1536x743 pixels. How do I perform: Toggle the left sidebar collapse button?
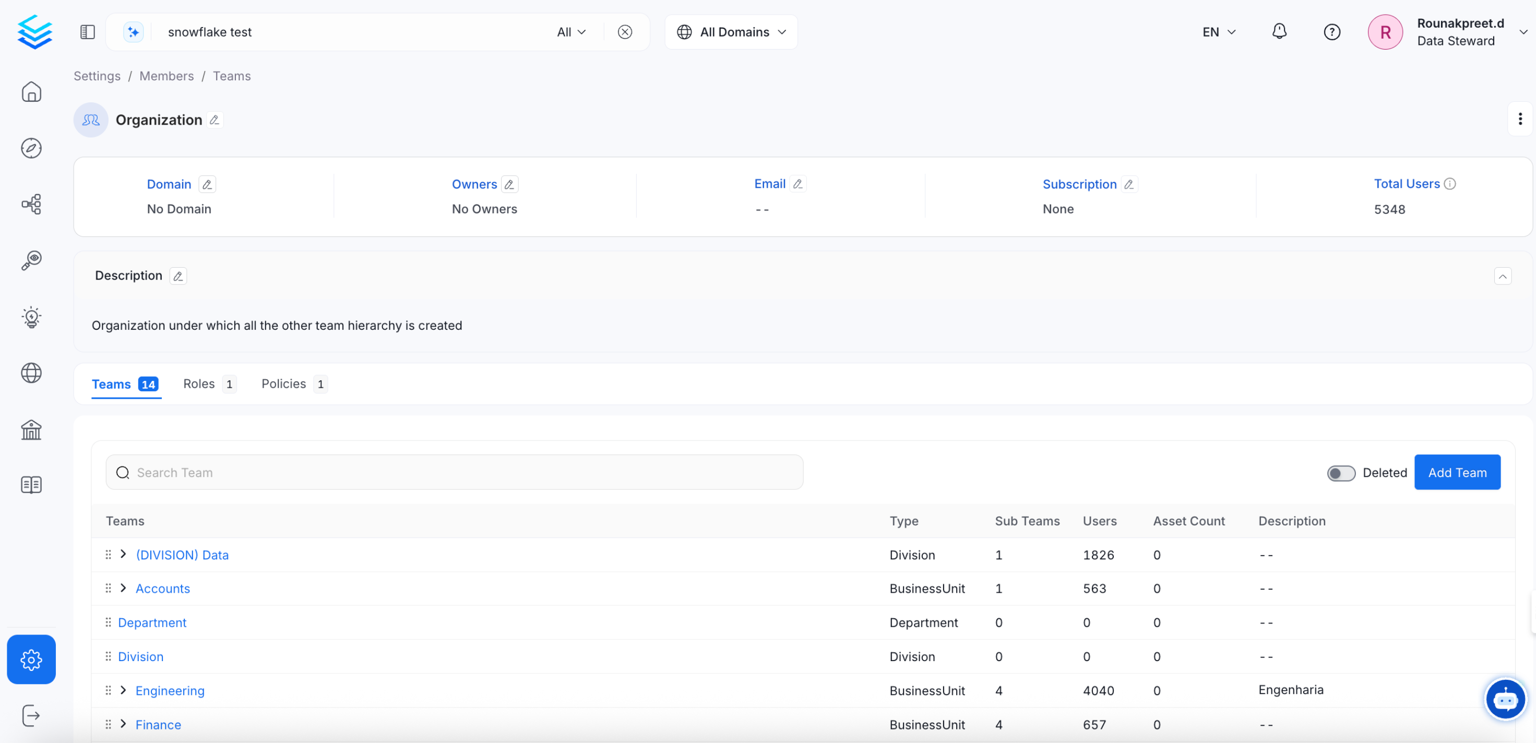tap(87, 32)
